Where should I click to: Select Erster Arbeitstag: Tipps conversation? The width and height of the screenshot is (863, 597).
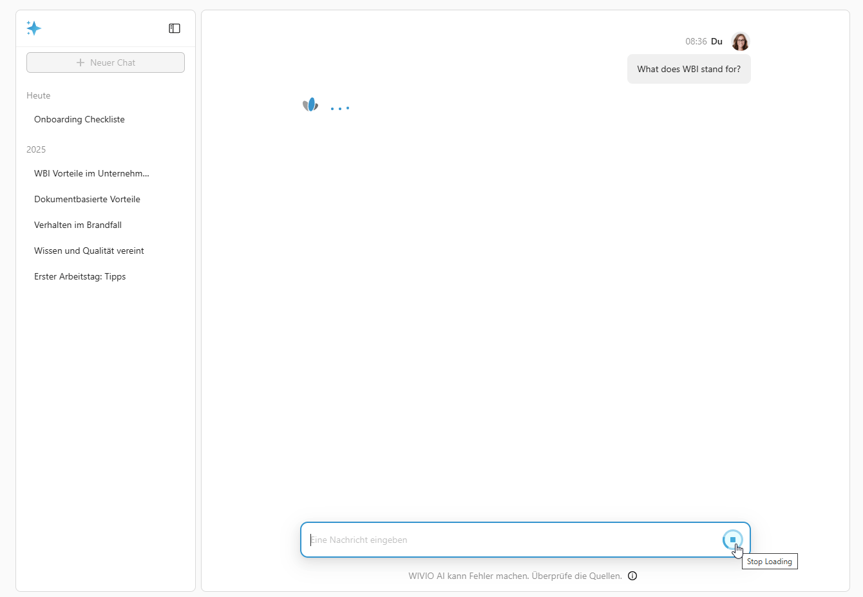click(x=80, y=276)
